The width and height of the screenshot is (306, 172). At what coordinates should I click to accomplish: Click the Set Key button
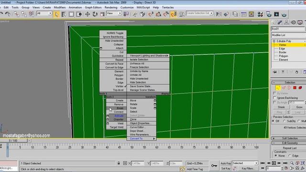pos(226,168)
